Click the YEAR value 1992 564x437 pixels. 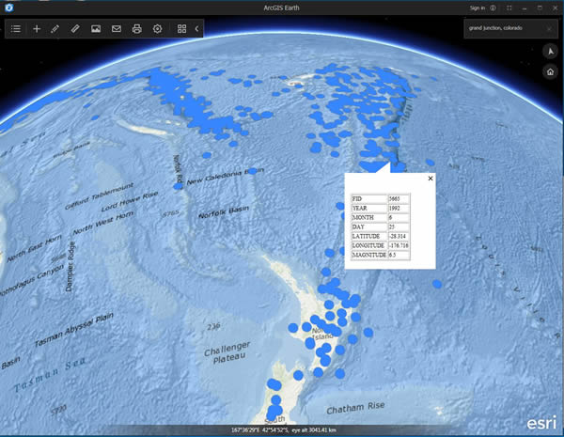[x=399, y=209]
